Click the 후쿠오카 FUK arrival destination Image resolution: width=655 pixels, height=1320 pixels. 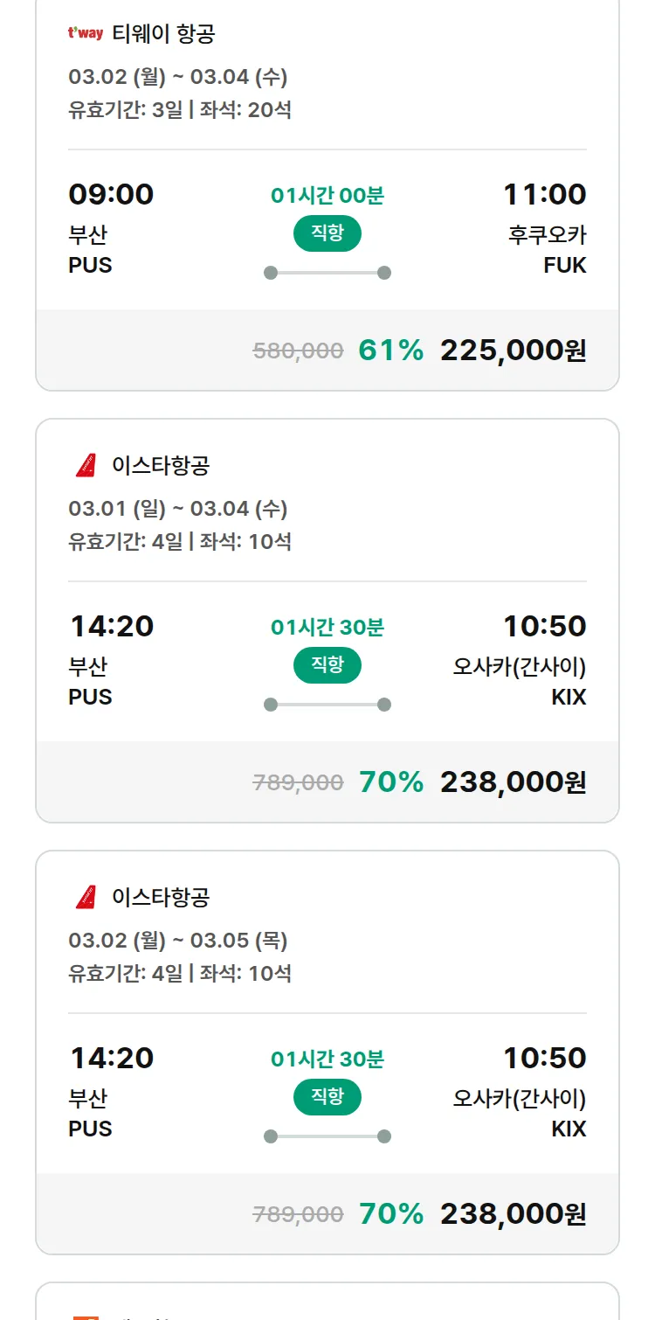547,249
